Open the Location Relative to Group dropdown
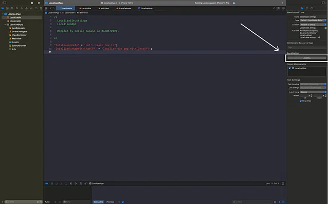This screenshot has width=329, height=204. (x=313, y=25)
